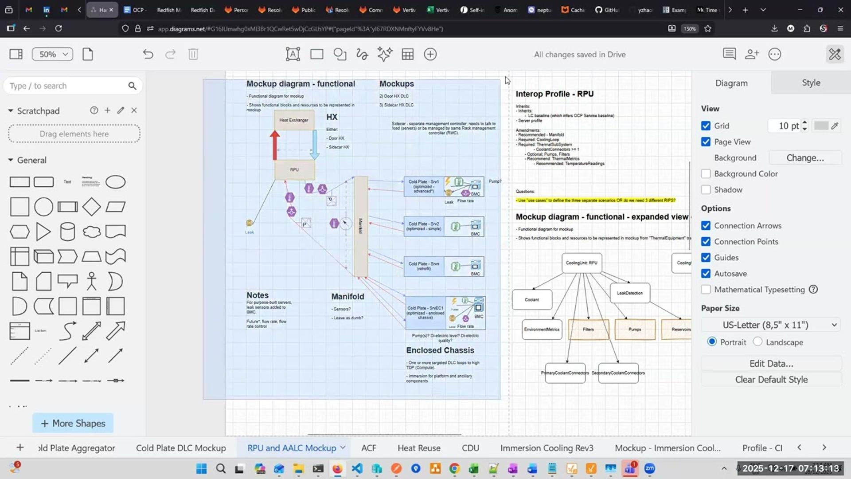Switch to the Style tab
The width and height of the screenshot is (851, 479).
(811, 83)
